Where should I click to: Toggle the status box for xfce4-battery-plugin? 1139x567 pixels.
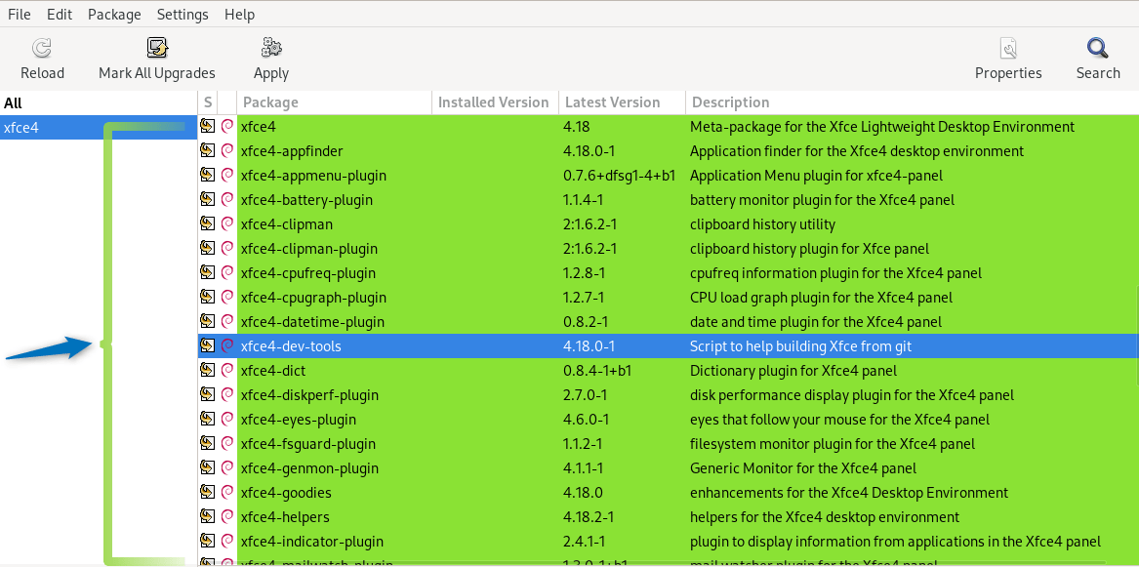(x=206, y=199)
